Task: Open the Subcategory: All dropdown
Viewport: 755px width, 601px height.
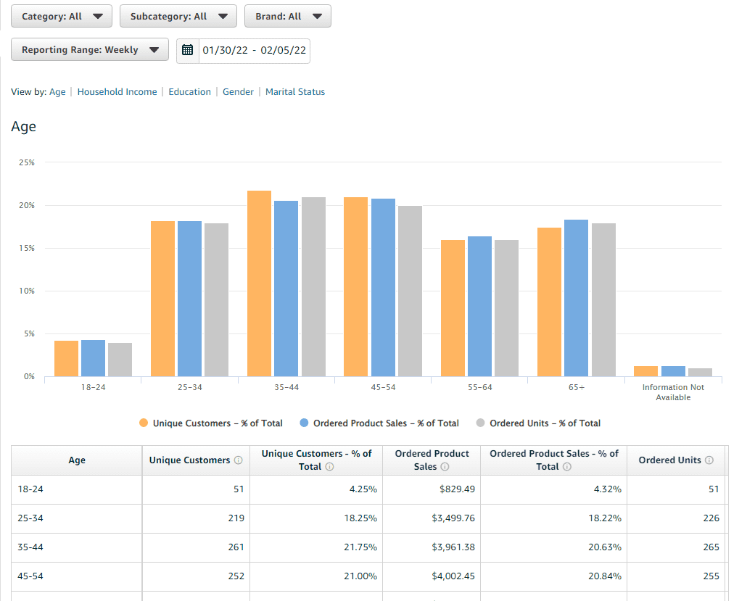Action: (178, 15)
